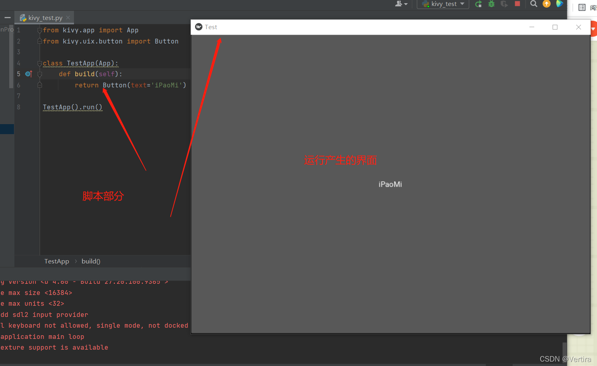Place cursor on 'TestApp().run()' text
Screen dimensions: 597x366
72,107
